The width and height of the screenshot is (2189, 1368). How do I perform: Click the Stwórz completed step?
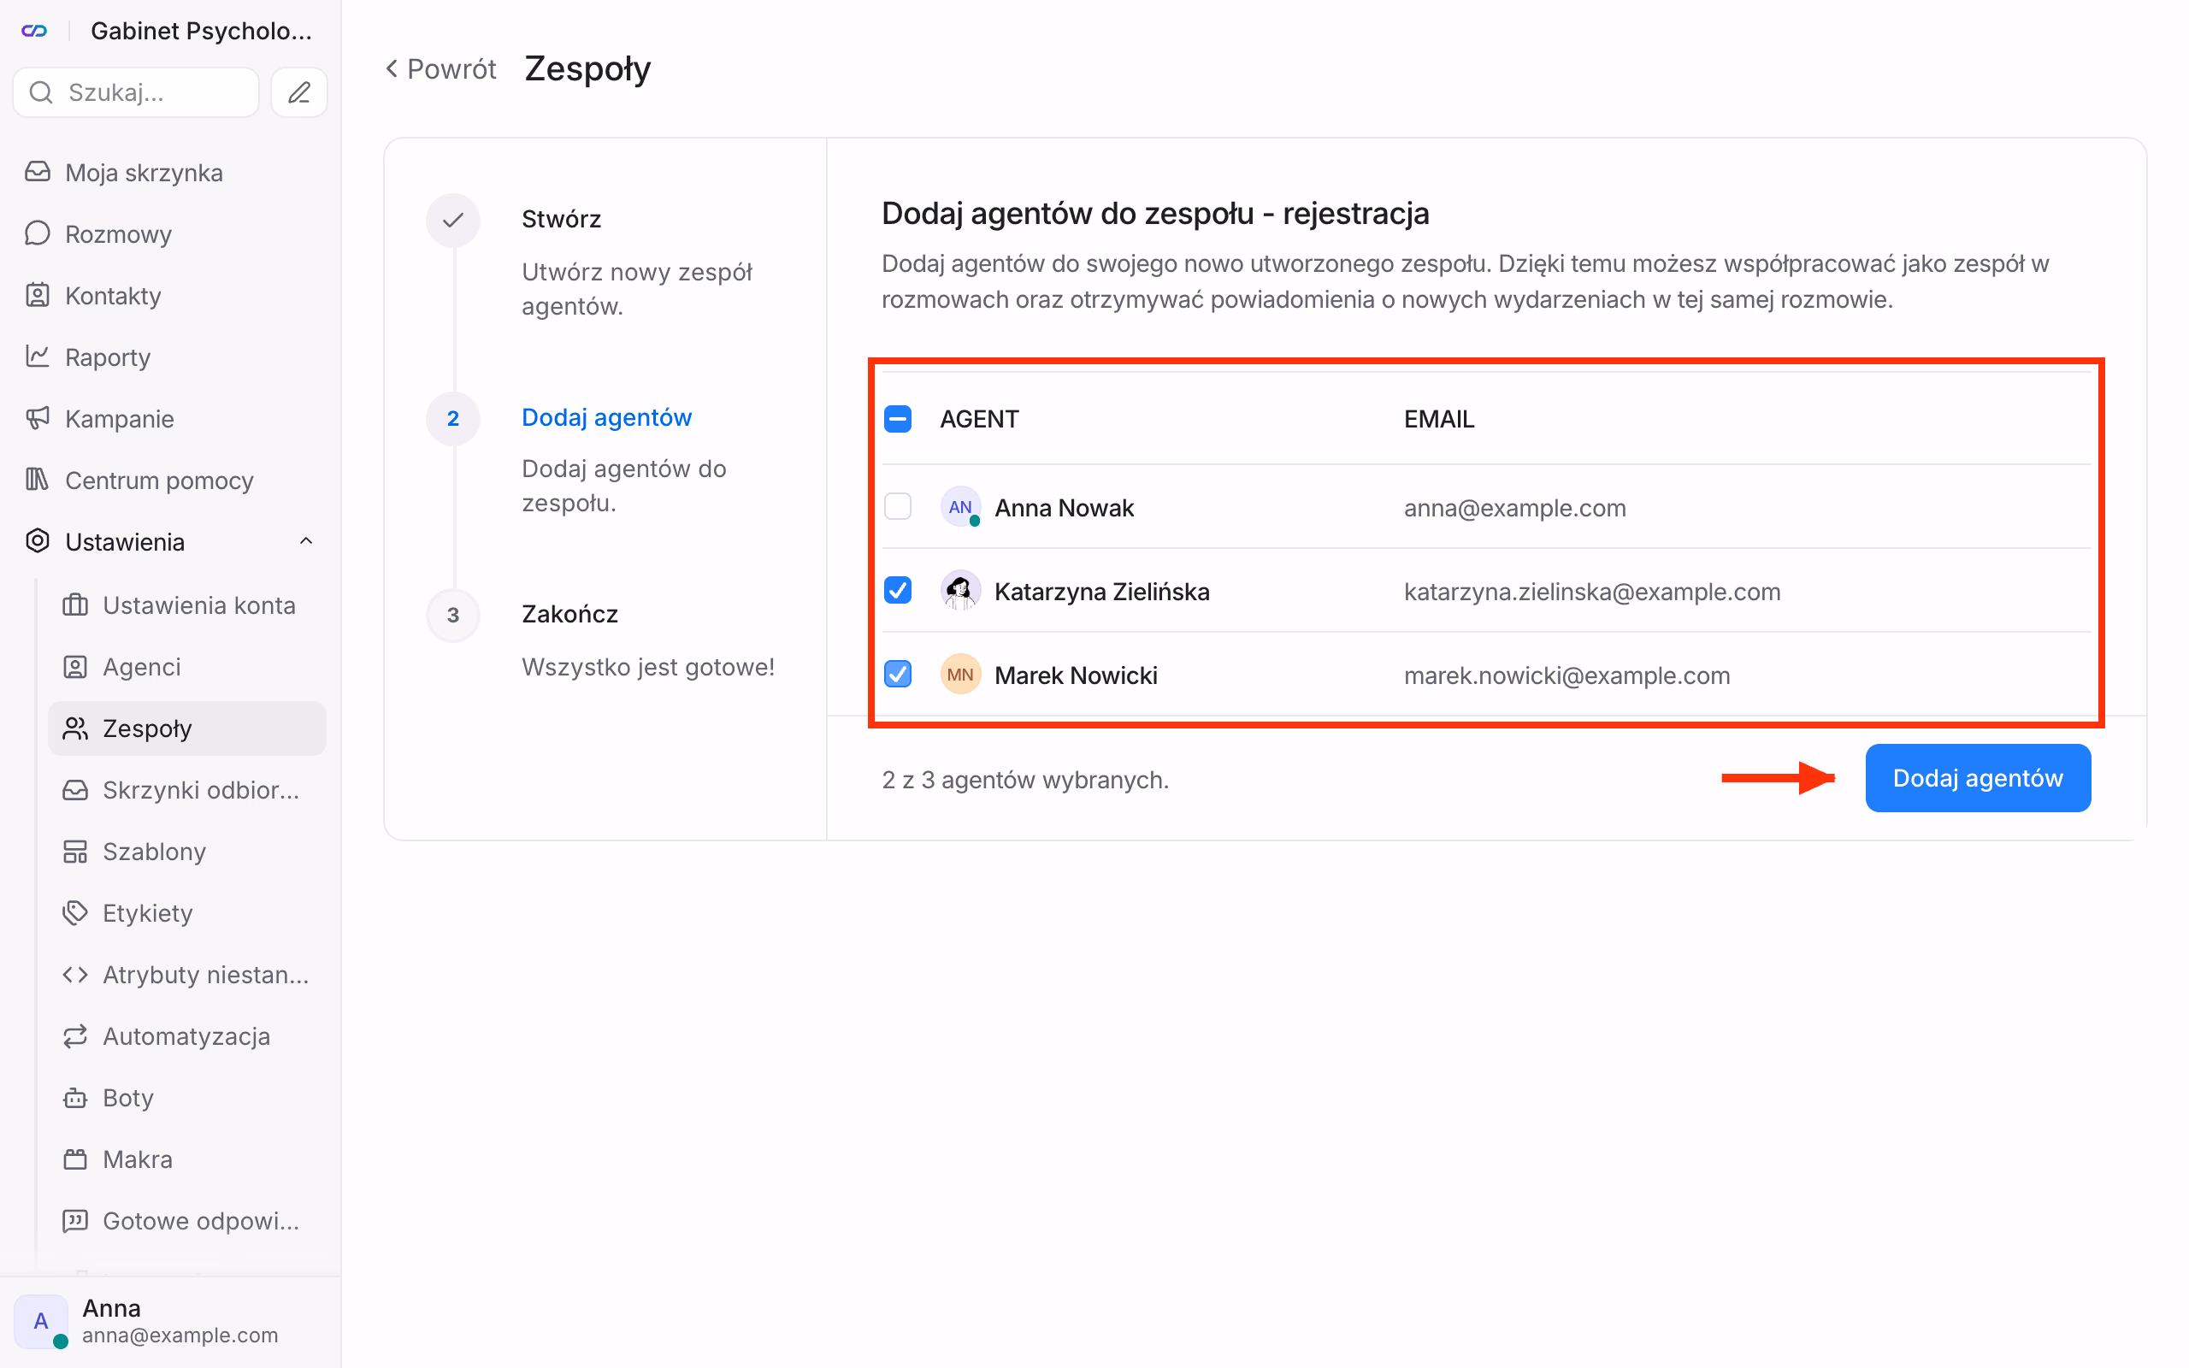(x=561, y=219)
